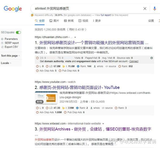Click Bing index I: 339M value
This screenshot has width=160, height=148.
coord(68,108)
